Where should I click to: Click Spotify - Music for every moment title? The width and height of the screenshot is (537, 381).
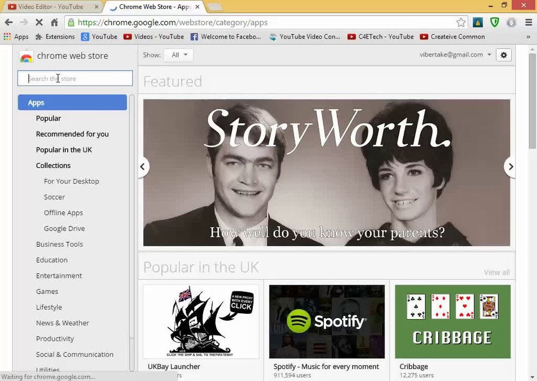(x=326, y=367)
